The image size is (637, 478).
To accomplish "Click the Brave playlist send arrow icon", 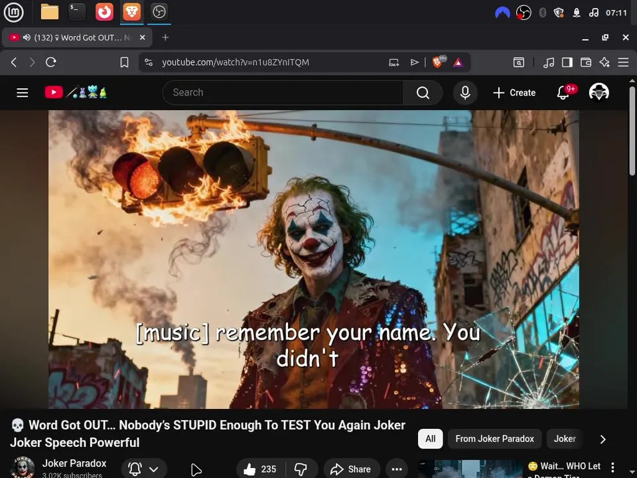I will (414, 62).
